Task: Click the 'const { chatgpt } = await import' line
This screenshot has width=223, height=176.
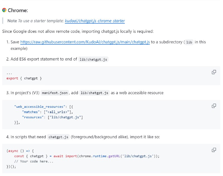Action: [x=87, y=156]
